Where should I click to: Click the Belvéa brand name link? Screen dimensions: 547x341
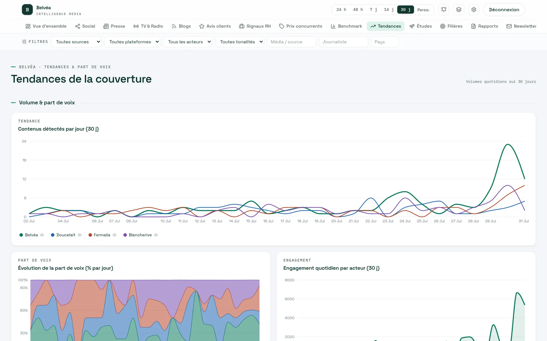[x=43, y=8]
